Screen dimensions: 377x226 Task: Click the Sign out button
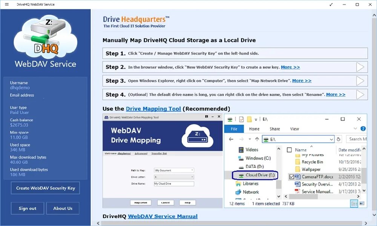pos(28,208)
